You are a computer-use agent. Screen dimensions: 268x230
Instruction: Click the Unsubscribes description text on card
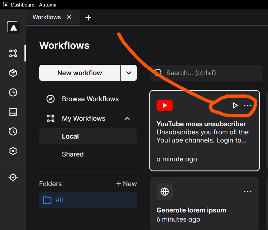coord(202,136)
